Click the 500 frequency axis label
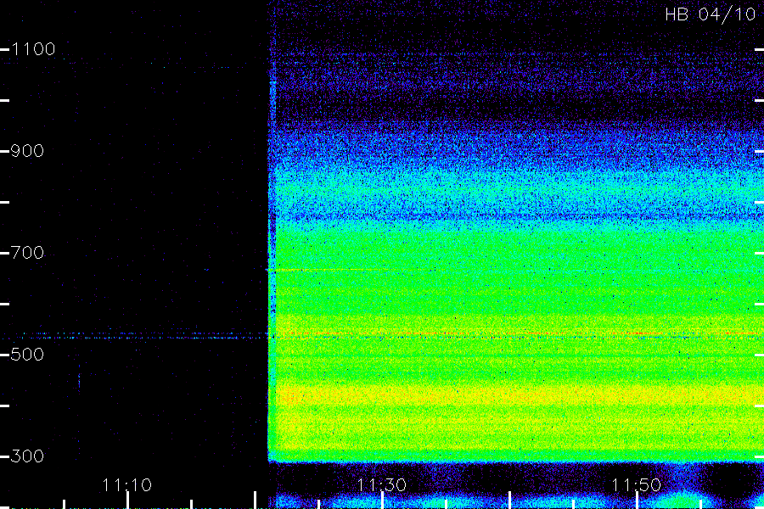Image resolution: width=764 pixels, height=509 pixels. (27, 355)
